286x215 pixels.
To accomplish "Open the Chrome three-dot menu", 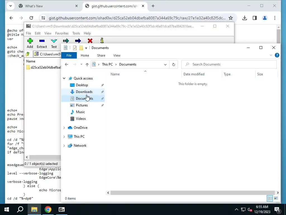I will (x=275, y=18).
